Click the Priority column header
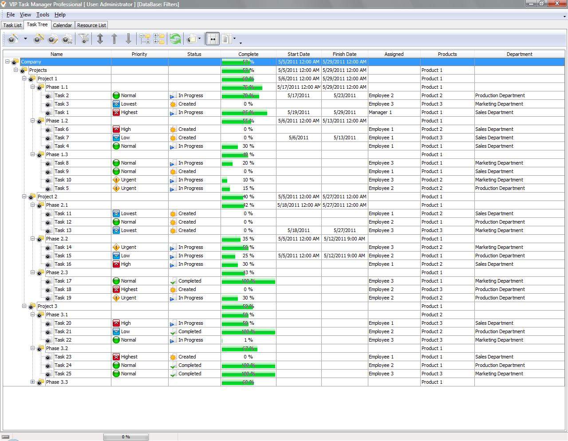The image size is (568, 441). tap(139, 54)
